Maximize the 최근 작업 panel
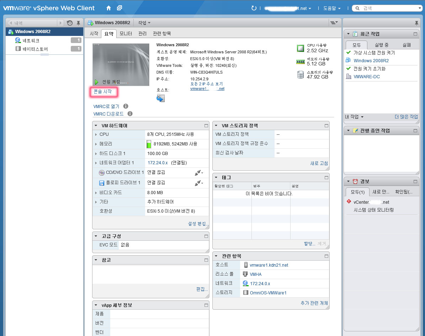This screenshot has width=425, height=336. tap(415, 34)
